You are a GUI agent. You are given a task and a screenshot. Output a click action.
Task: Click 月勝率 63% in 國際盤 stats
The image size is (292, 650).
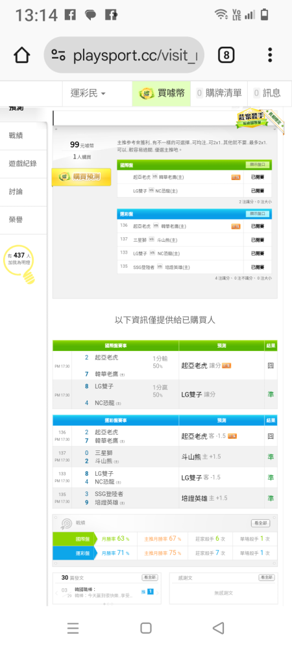116,539
